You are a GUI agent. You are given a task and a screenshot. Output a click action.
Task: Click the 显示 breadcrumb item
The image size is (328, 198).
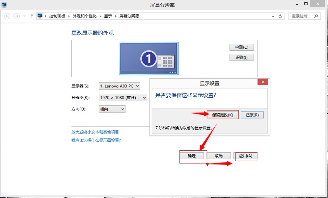click(108, 16)
